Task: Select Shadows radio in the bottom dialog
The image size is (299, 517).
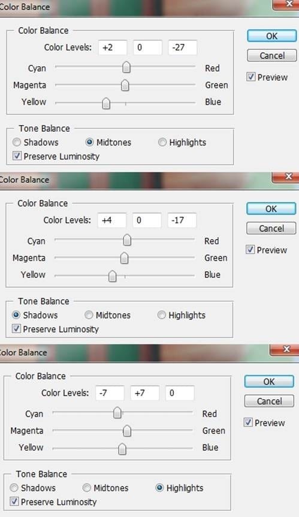Action: point(14,488)
